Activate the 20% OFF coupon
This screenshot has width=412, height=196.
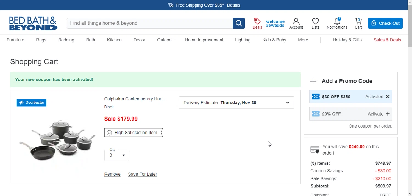pos(379,114)
